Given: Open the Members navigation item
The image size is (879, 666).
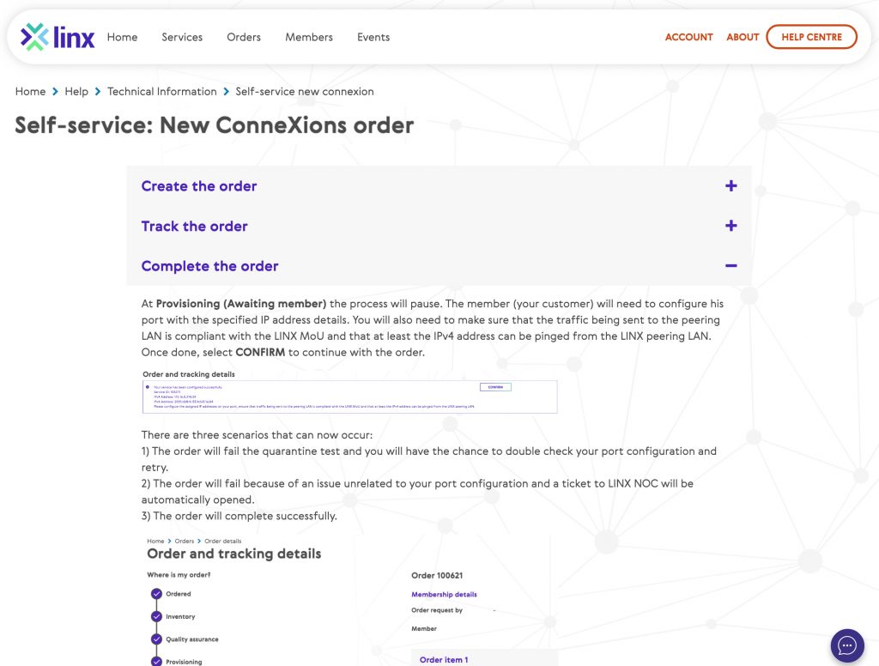Looking at the screenshot, I should point(308,37).
